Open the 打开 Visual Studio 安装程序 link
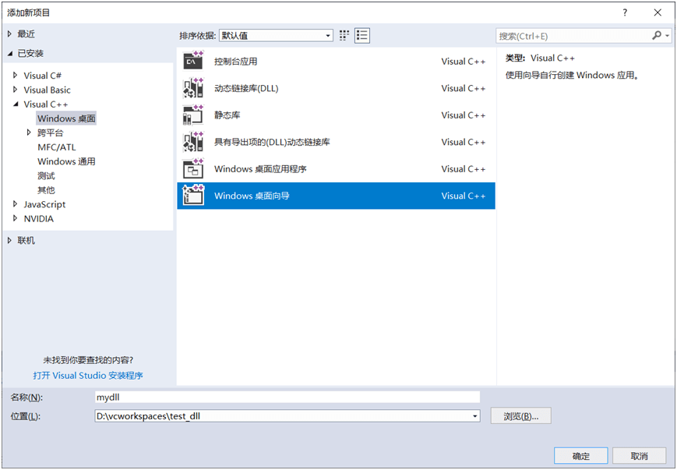This screenshot has height=470, width=677. click(x=88, y=375)
